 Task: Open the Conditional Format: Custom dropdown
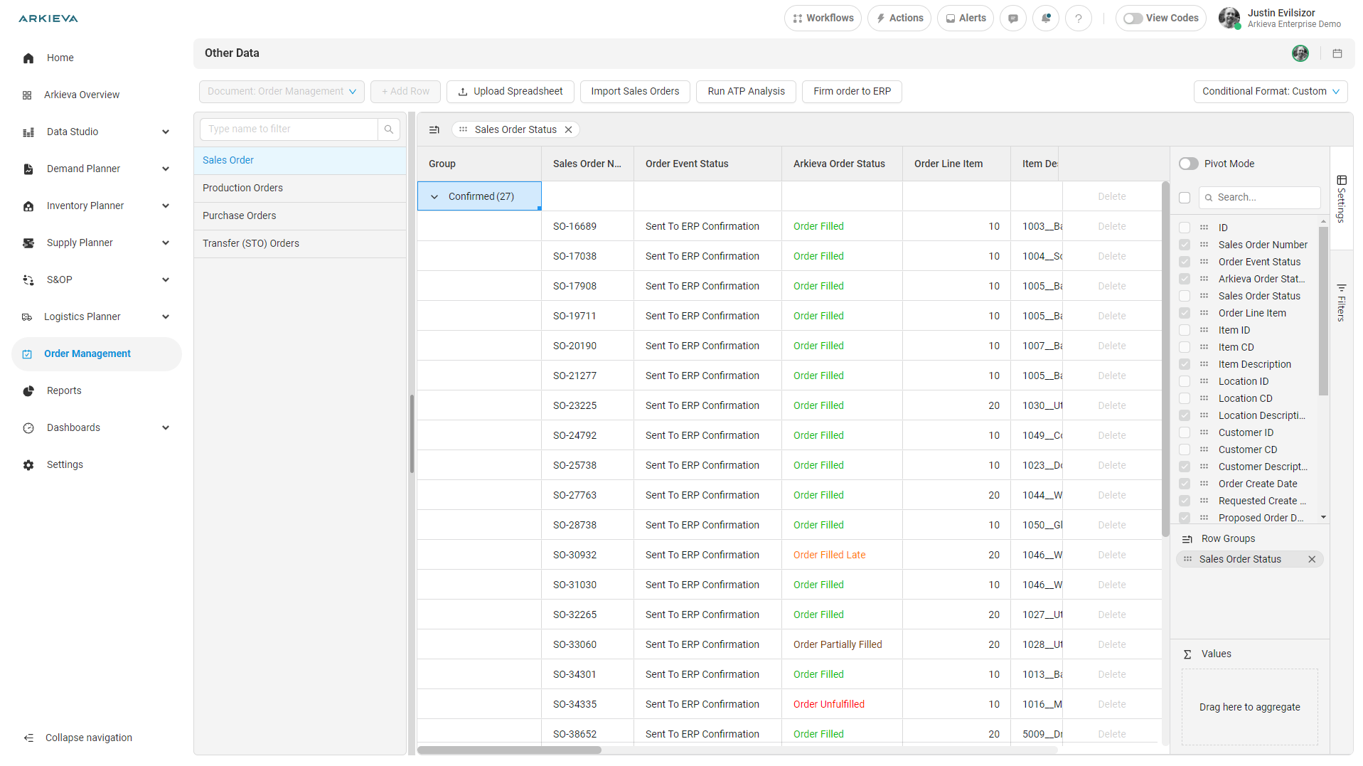pyautogui.click(x=1270, y=91)
